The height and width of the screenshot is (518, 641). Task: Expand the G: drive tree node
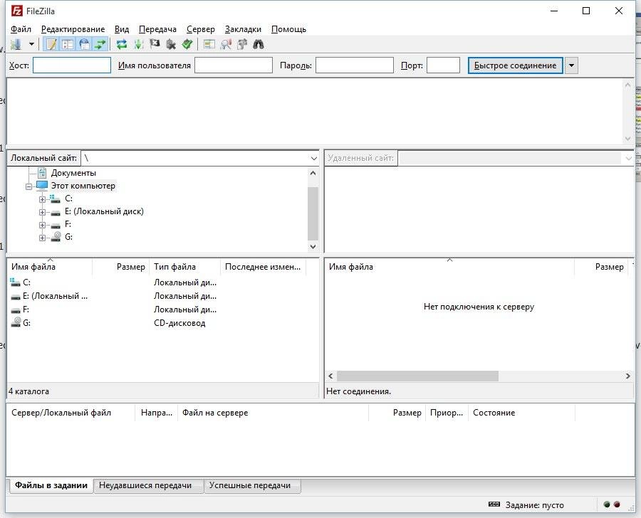[x=42, y=238]
